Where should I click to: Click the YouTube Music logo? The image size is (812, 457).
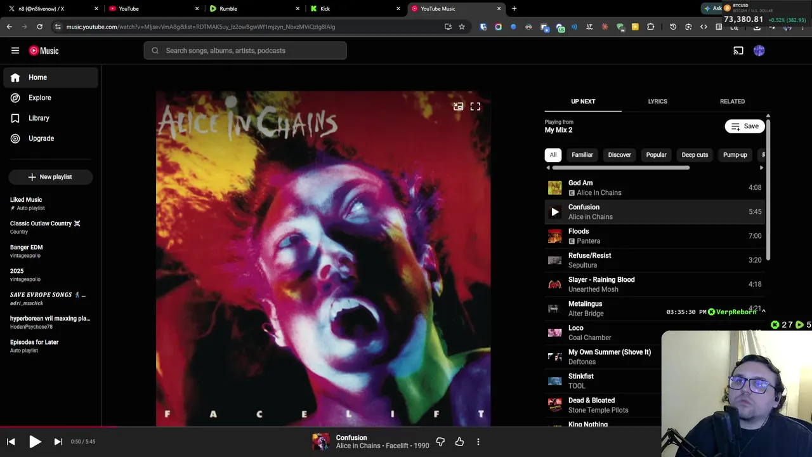[x=44, y=51]
